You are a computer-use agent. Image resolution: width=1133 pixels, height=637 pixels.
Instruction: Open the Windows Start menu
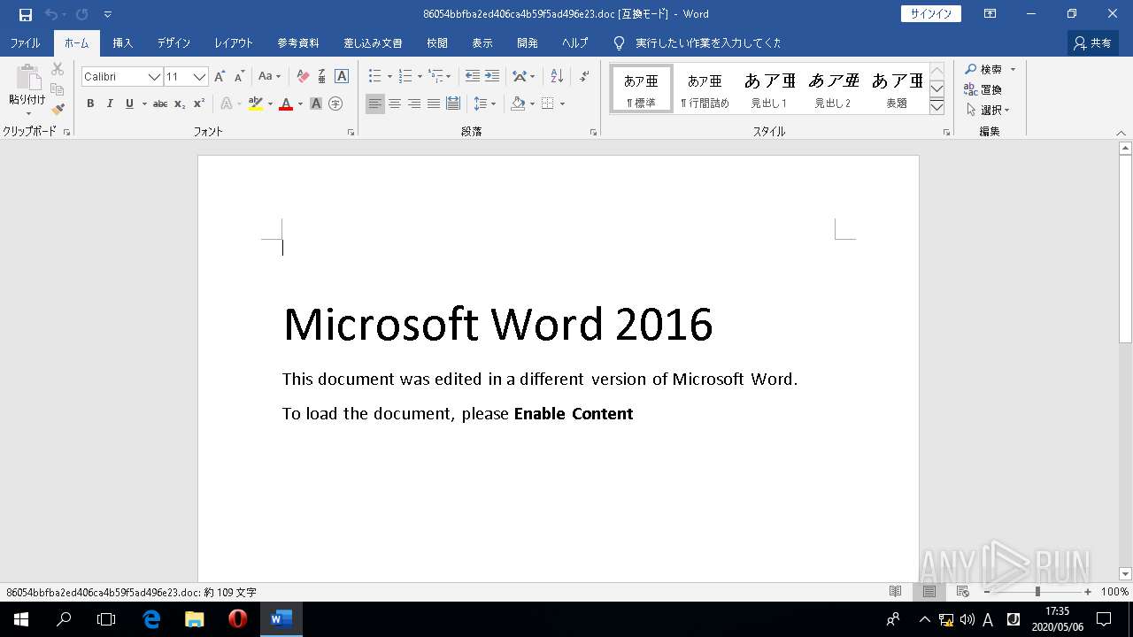[20, 619]
